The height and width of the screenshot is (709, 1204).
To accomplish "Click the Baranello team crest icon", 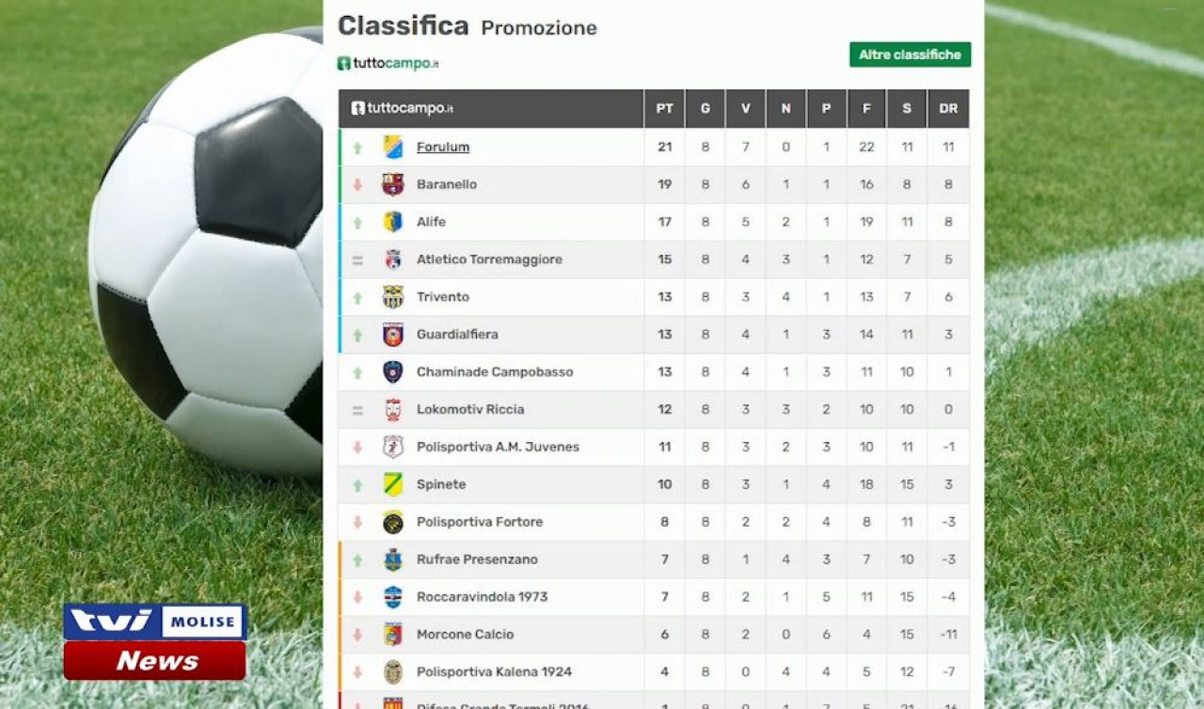I will tap(393, 184).
